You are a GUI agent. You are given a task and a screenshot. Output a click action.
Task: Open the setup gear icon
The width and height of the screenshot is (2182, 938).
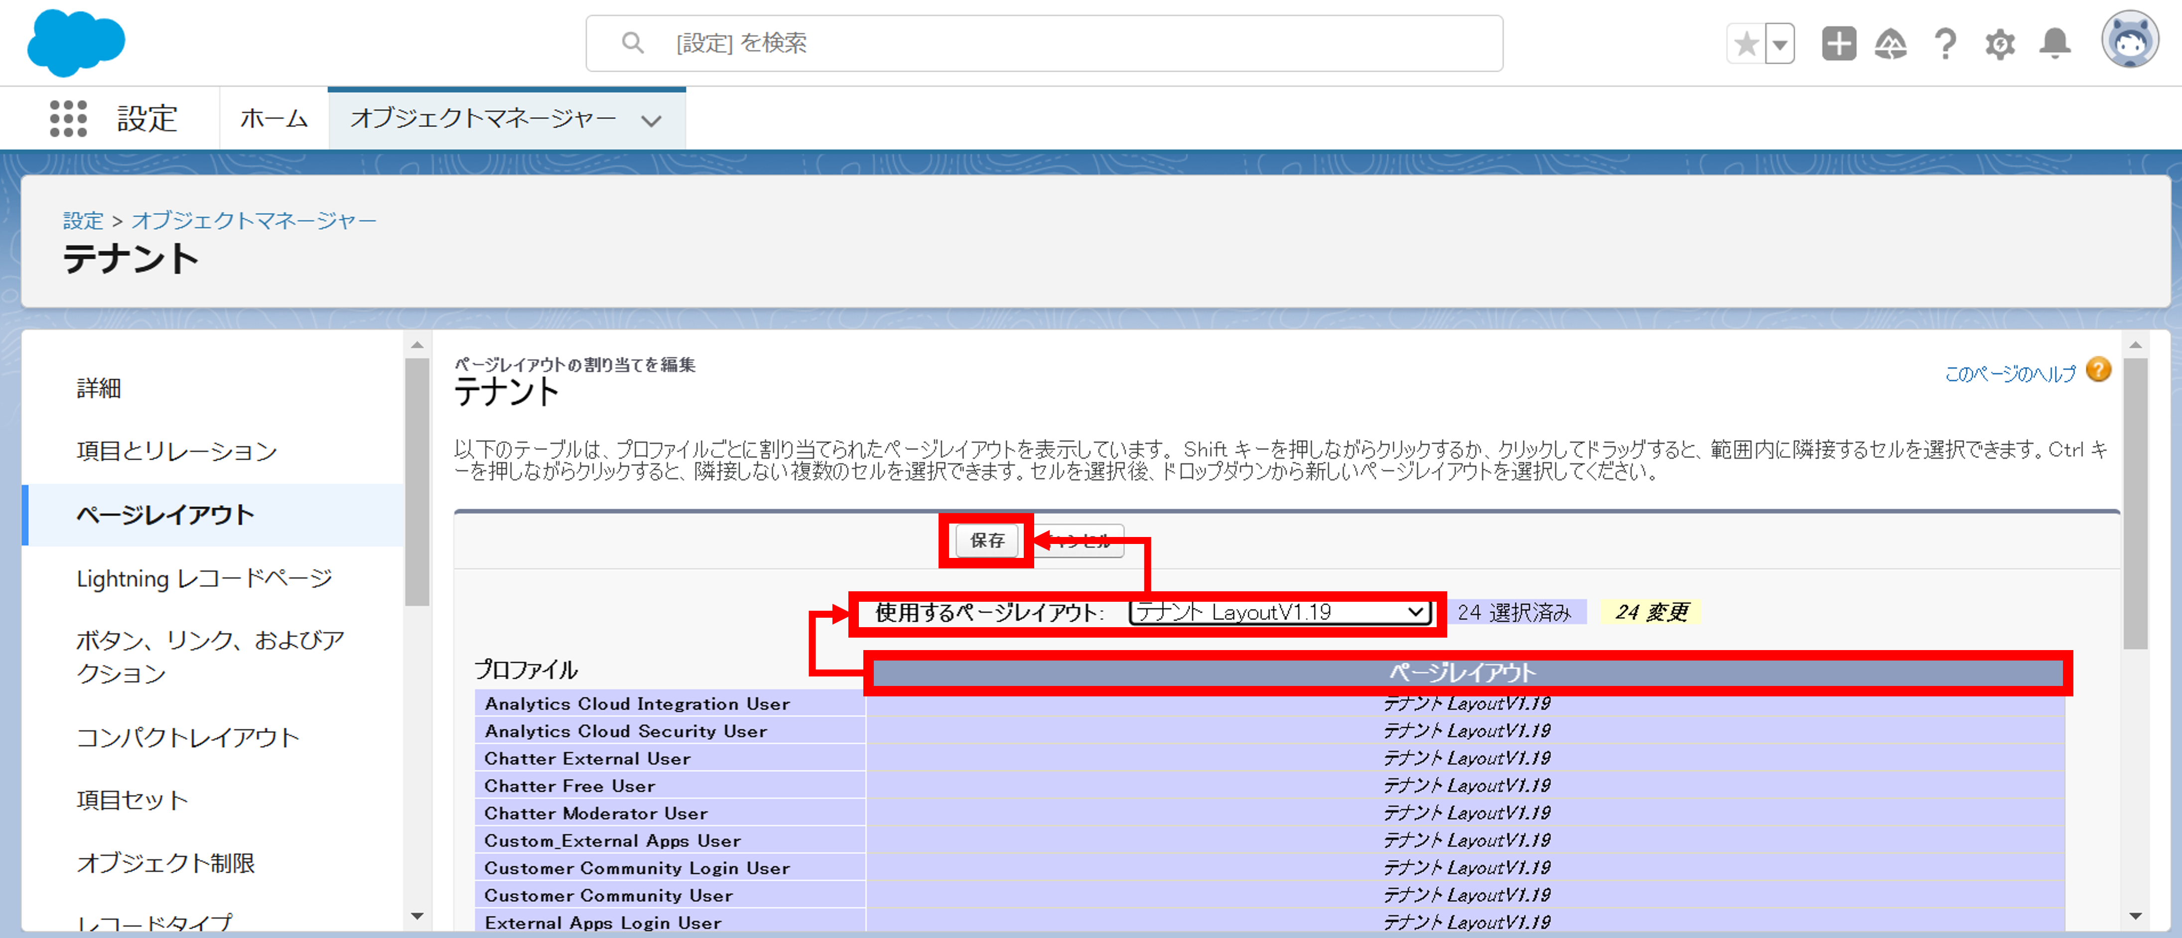click(x=2000, y=43)
